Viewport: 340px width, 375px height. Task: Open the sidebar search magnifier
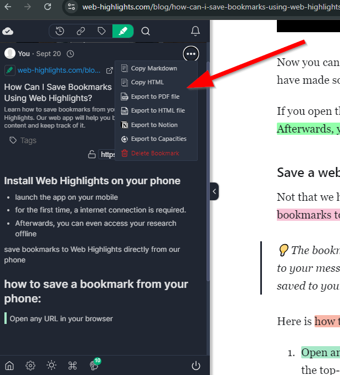pyautogui.click(x=146, y=31)
